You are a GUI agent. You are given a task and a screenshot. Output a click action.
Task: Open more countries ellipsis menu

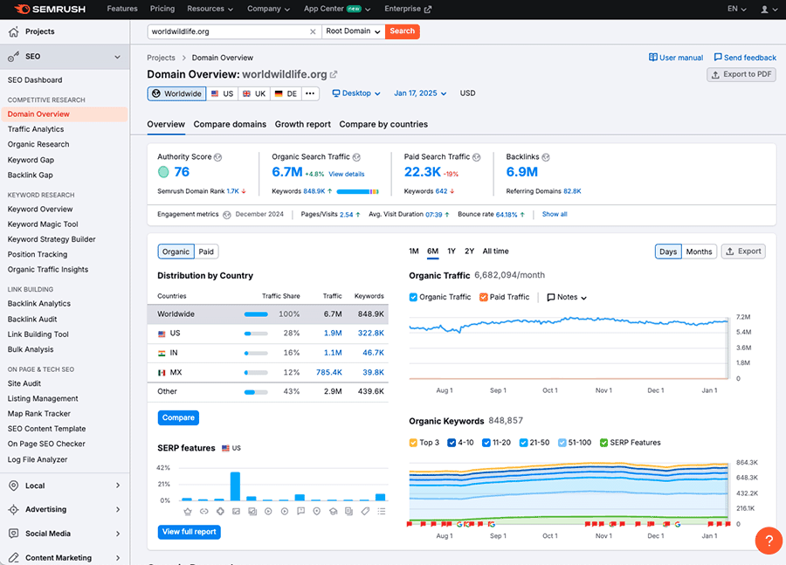click(310, 93)
